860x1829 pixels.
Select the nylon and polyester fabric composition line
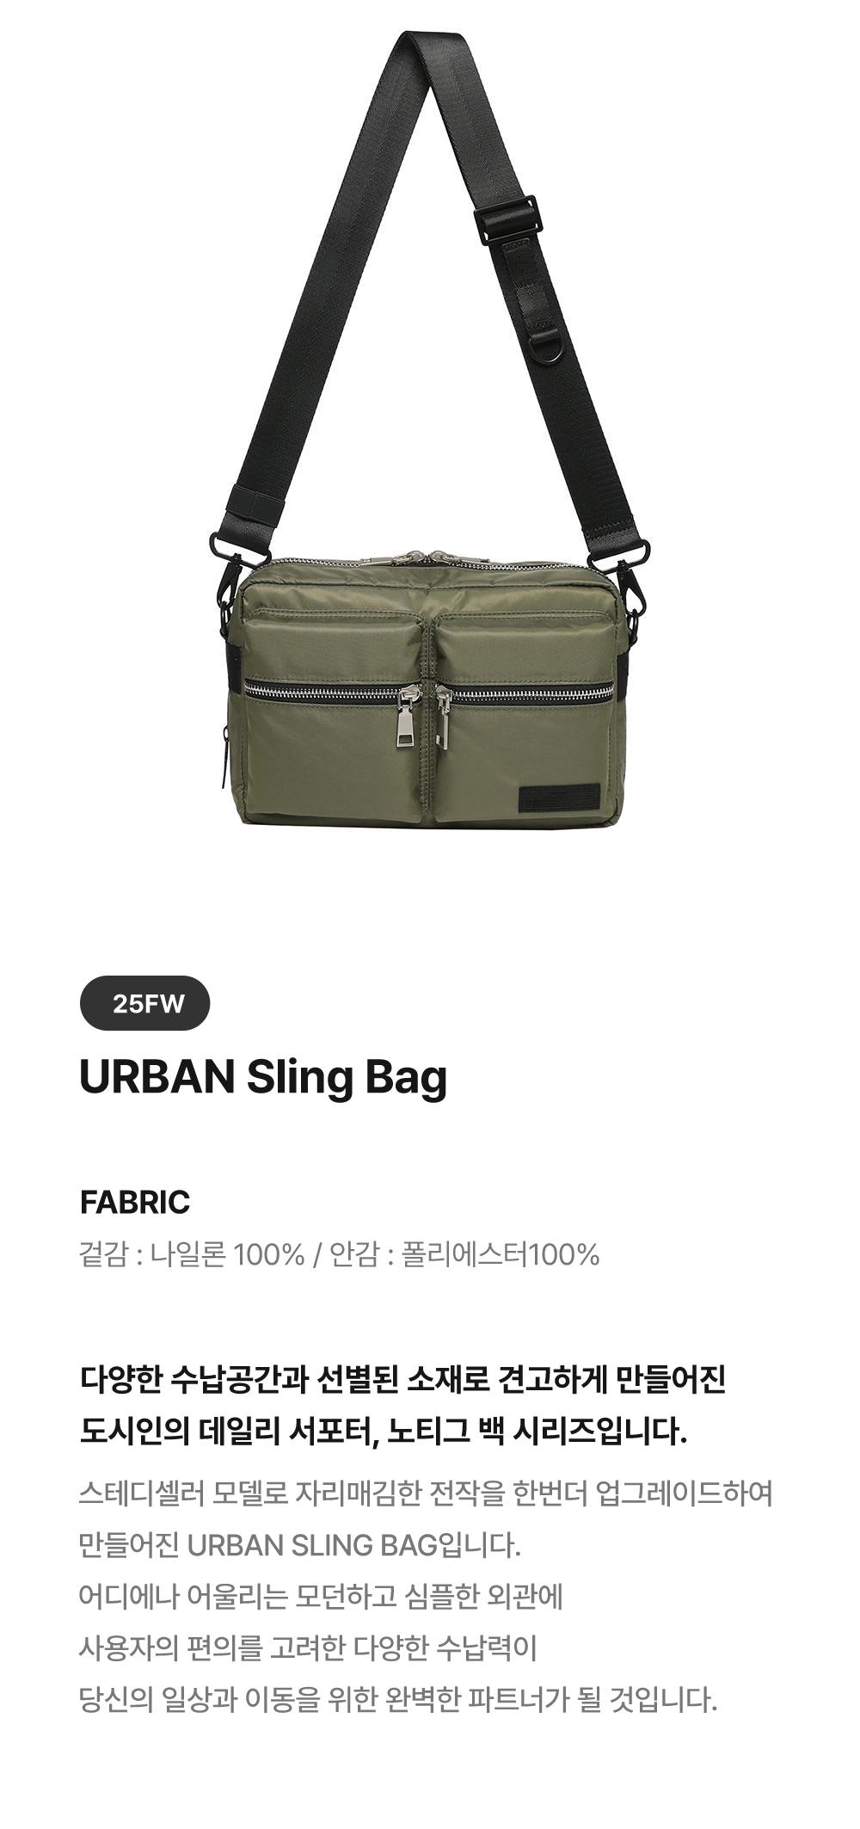[x=339, y=1255]
